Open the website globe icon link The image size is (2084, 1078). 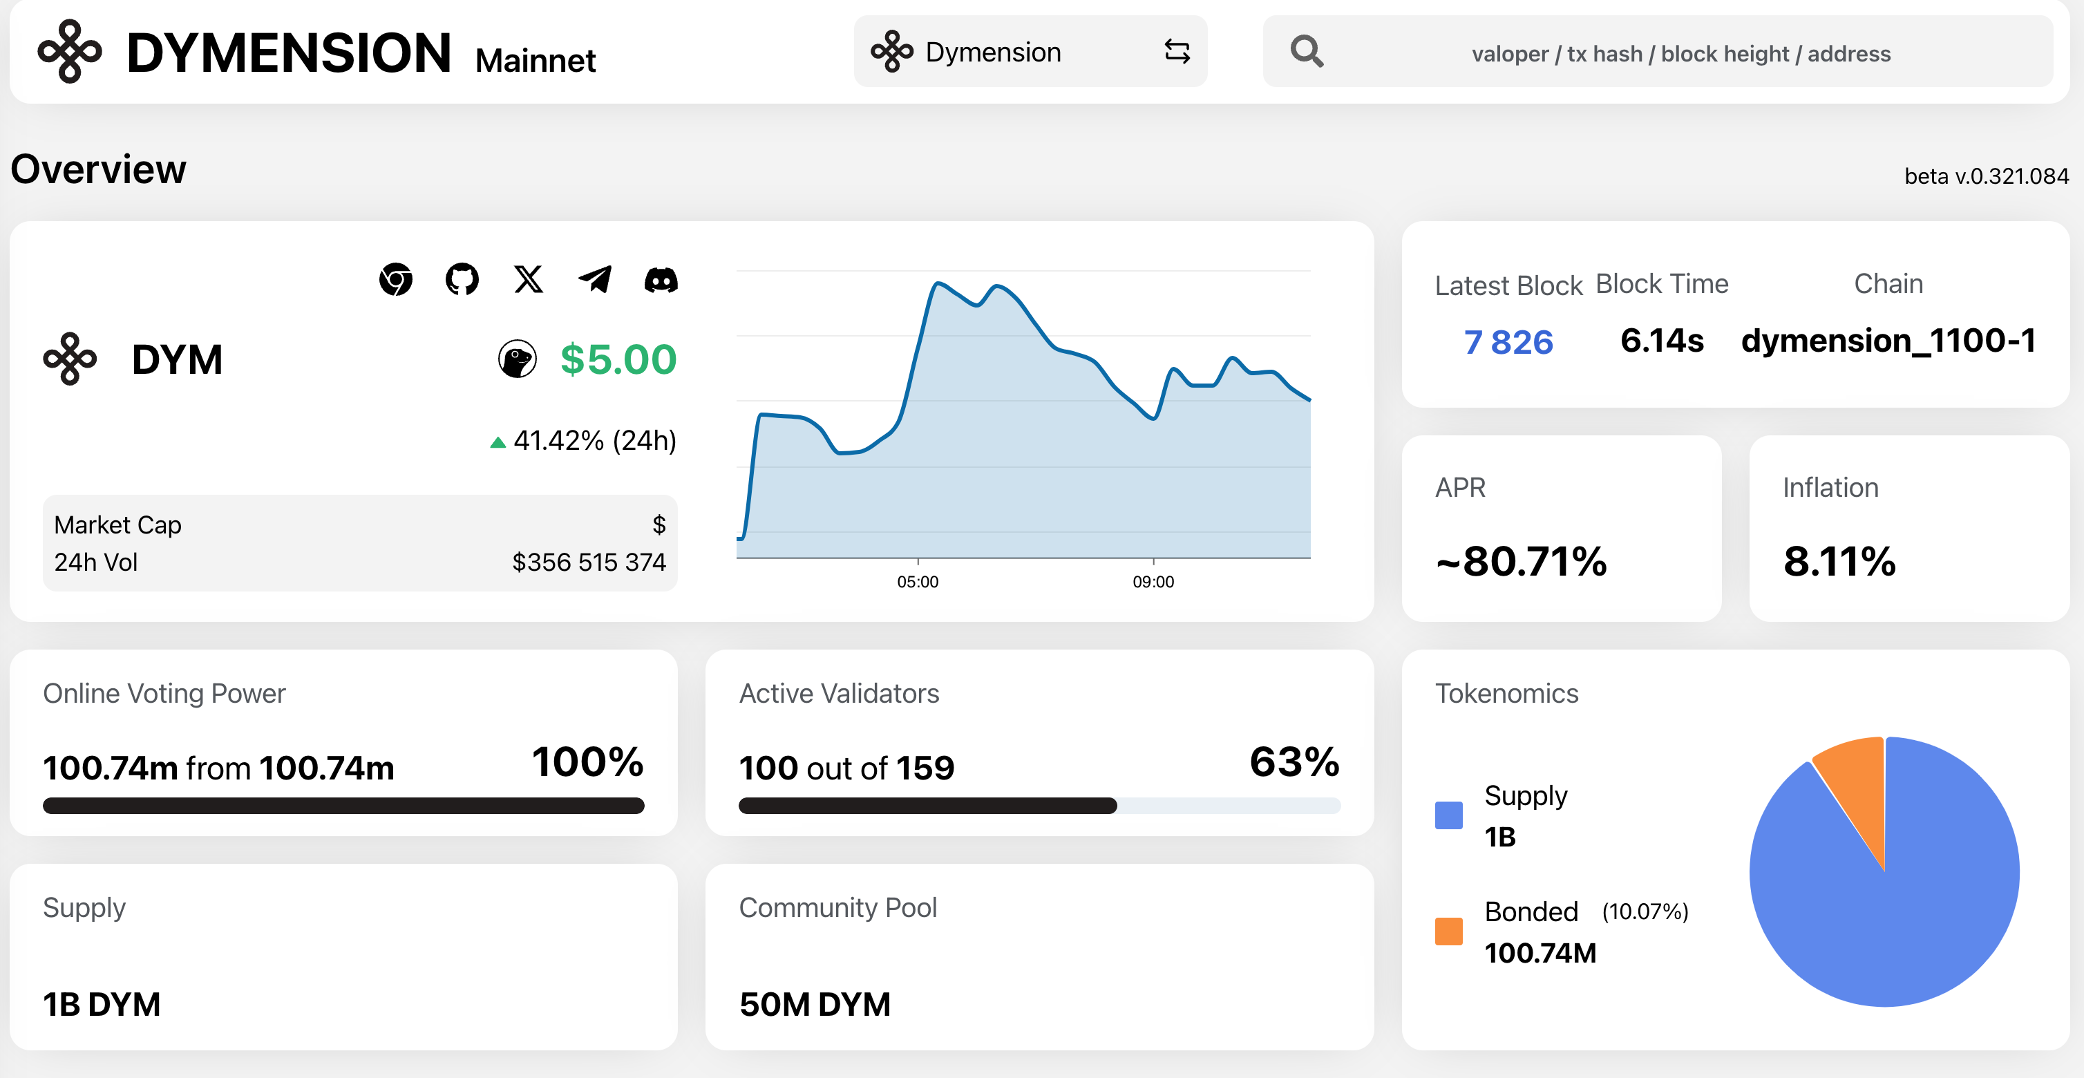click(x=396, y=280)
